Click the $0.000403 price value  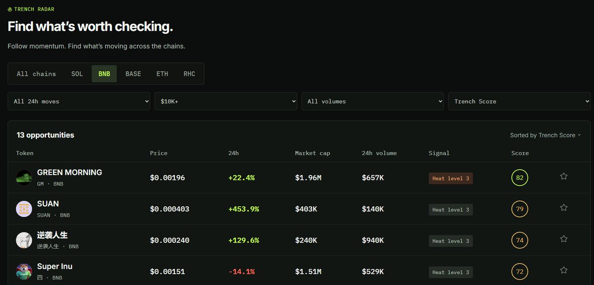tap(170, 209)
